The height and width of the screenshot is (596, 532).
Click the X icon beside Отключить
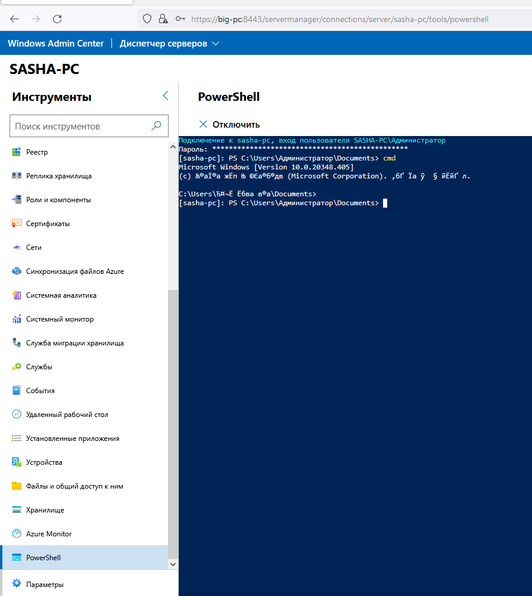coord(203,124)
